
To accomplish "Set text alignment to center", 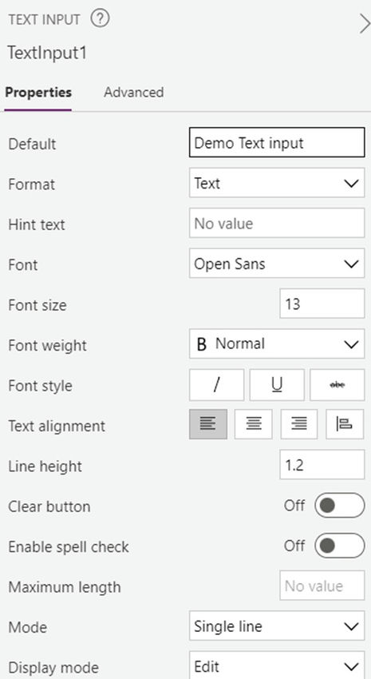I will click(x=254, y=424).
